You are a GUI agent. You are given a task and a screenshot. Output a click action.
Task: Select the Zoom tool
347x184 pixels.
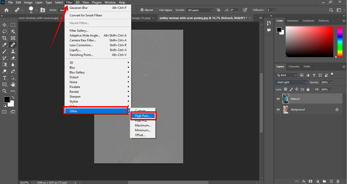tap(4, 91)
